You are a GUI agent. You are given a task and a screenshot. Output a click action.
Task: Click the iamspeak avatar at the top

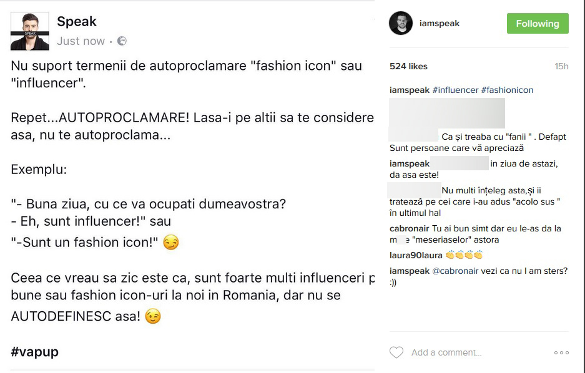click(x=400, y=23)
